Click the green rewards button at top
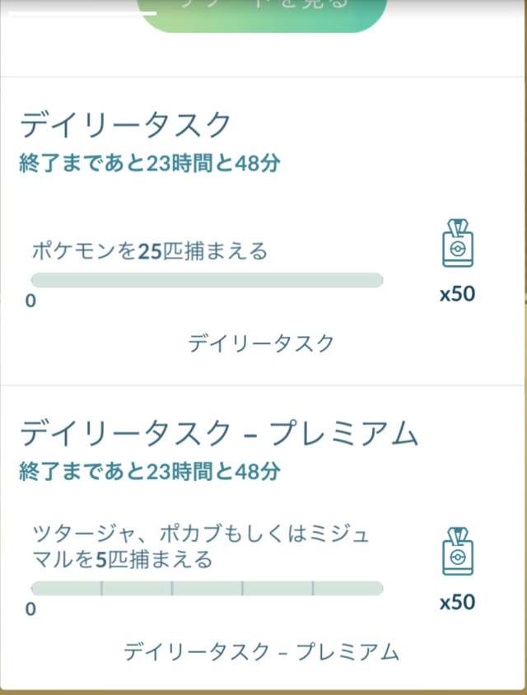This screenshot has height=695, width=527. point(263,12)
